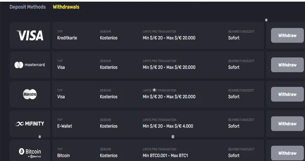Open the Withdrawals tab
This screenshot has width=305, height=161.
(x=66, y=7)
